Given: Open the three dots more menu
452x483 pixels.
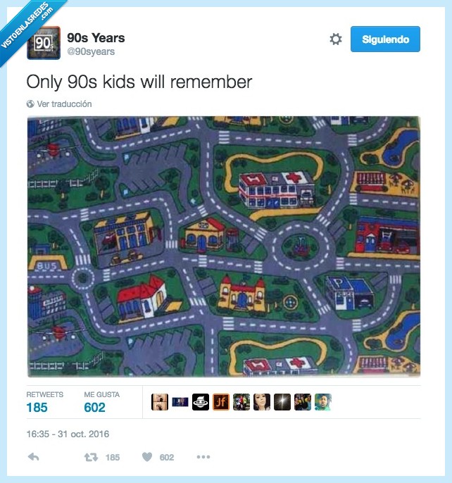Looking at the screenshot, I should (203, 457).
